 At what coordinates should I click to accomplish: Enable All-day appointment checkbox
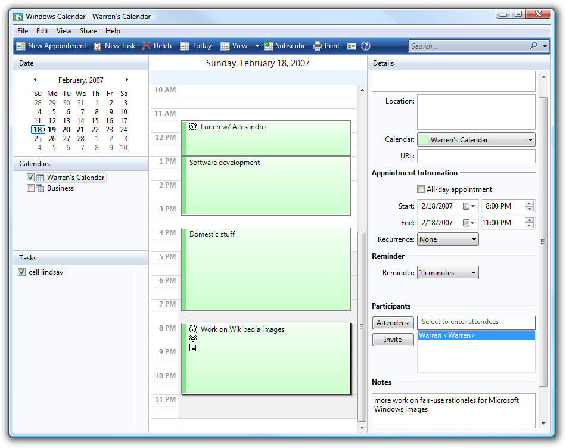(x=421, y=189)
